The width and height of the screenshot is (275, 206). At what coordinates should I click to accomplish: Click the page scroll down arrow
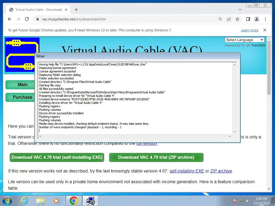point(269,189)
